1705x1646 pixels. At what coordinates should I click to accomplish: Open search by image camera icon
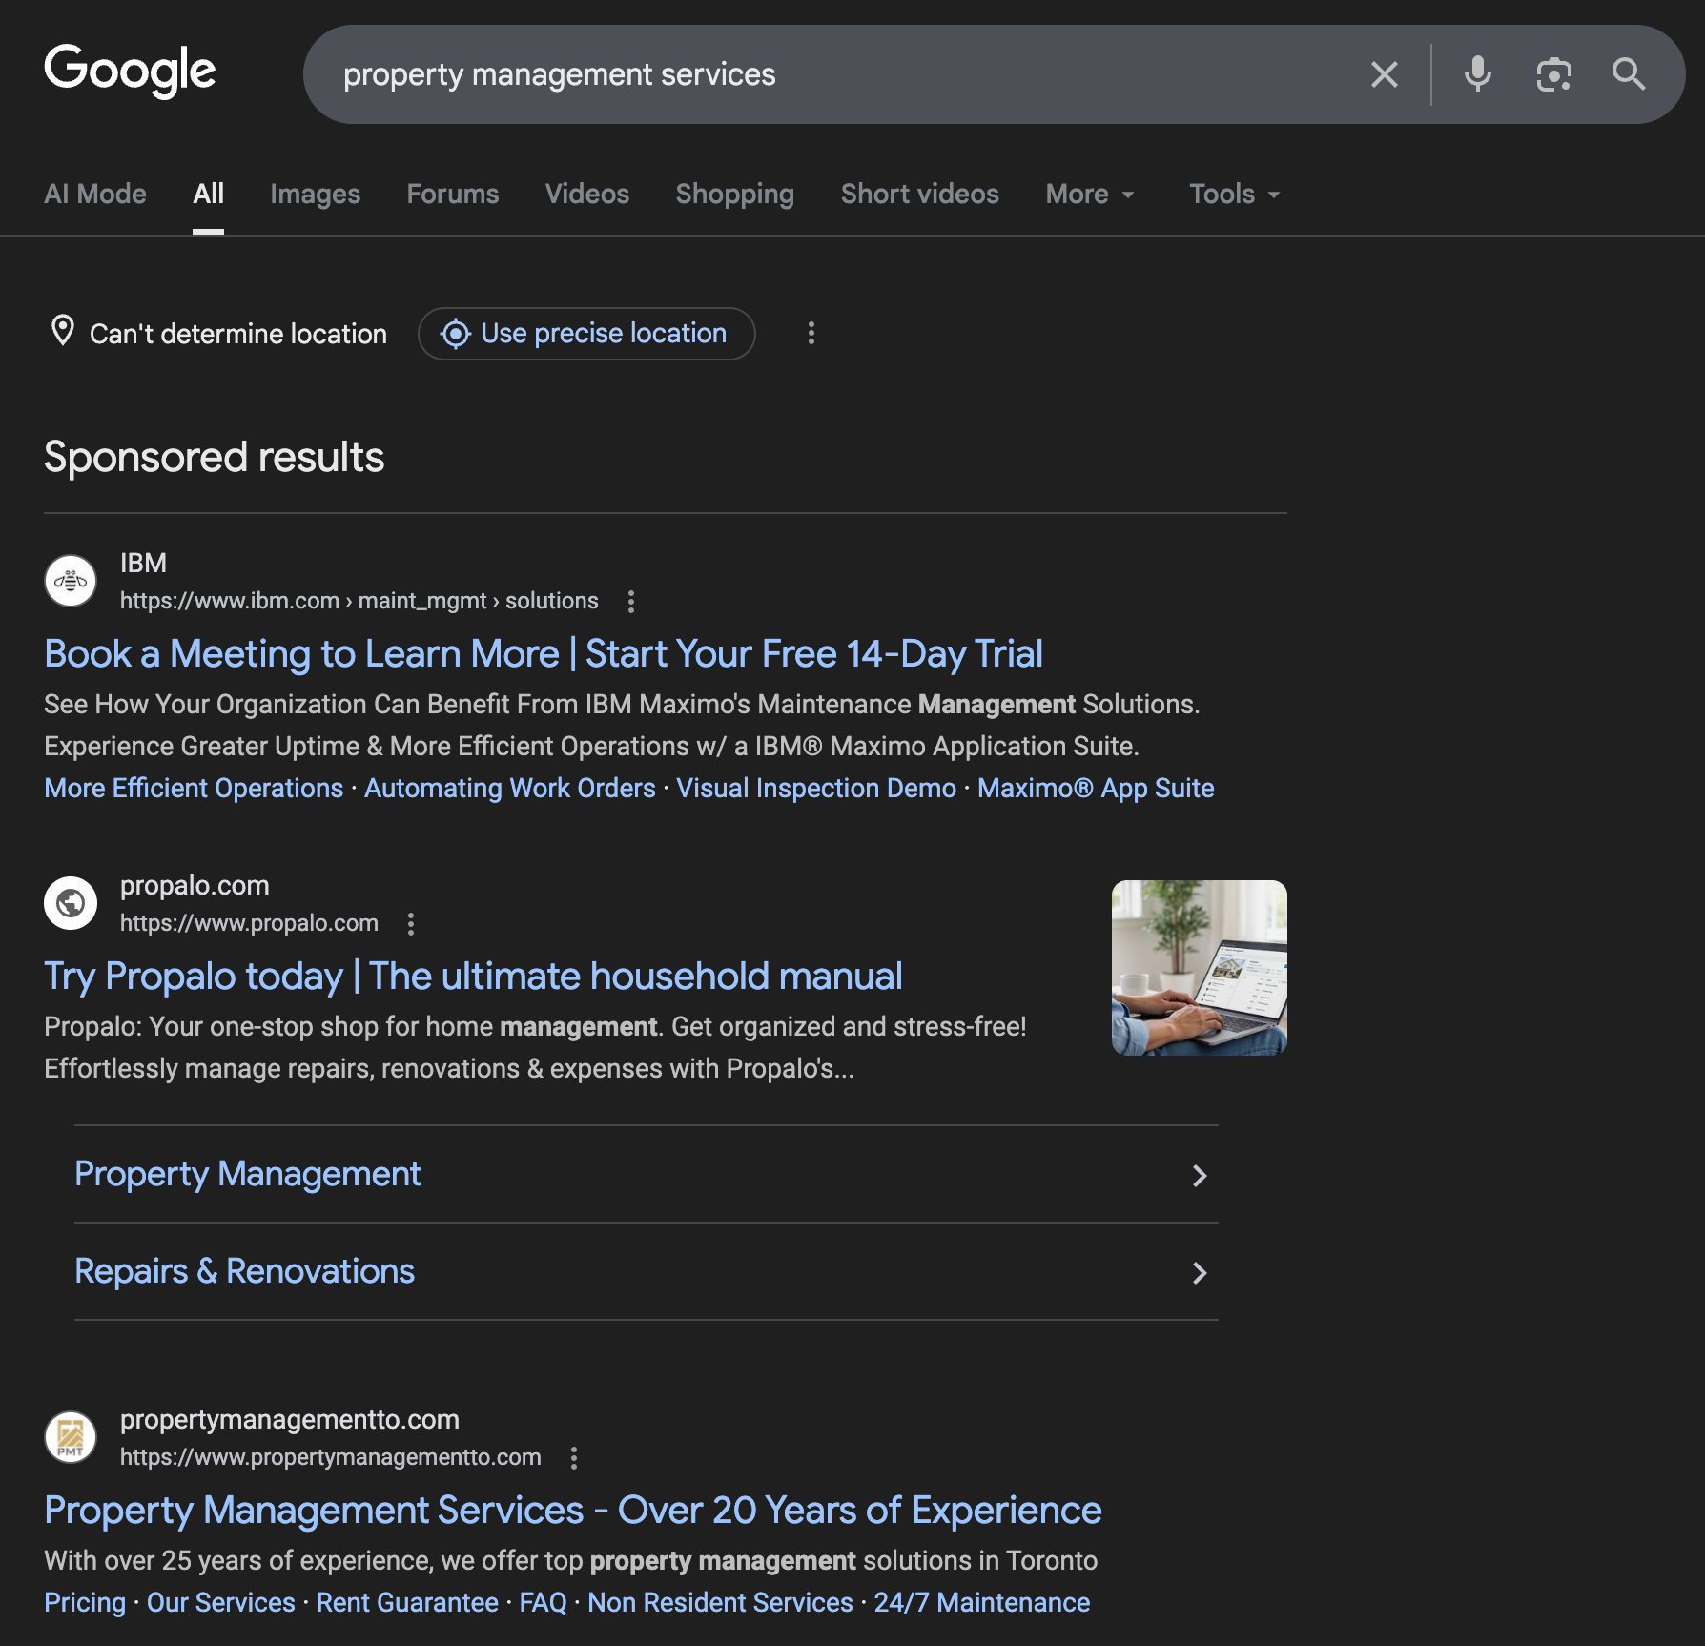(1554, 74)
